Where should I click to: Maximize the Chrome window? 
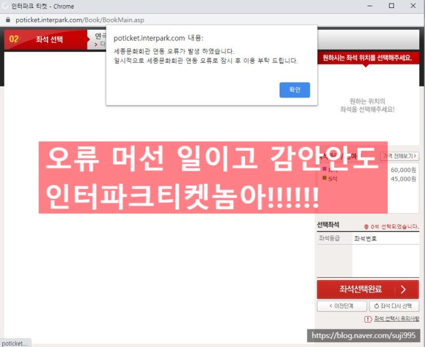[x=391, y=6]
